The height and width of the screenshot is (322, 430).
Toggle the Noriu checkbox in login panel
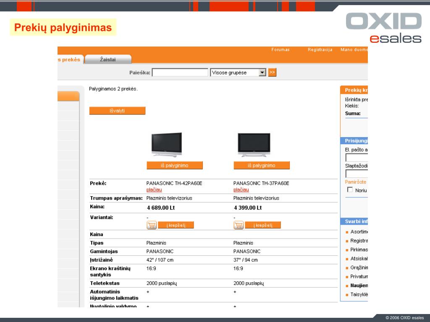click(350, 190)
